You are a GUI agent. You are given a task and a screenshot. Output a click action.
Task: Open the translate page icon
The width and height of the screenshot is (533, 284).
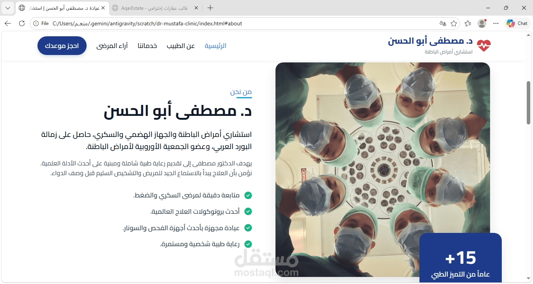click(x=442, y=23)
